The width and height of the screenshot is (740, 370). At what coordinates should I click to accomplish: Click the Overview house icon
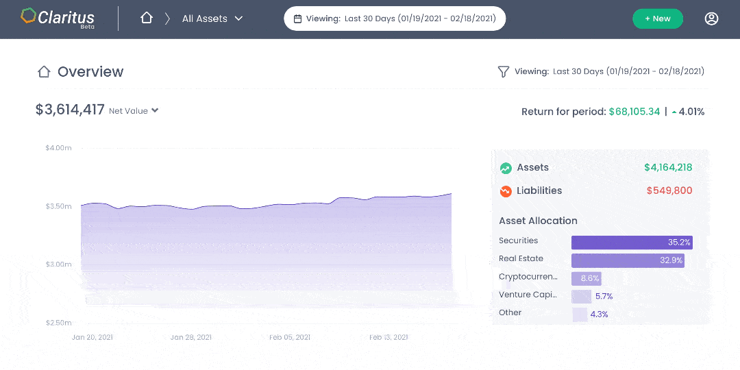coord(44,72)
